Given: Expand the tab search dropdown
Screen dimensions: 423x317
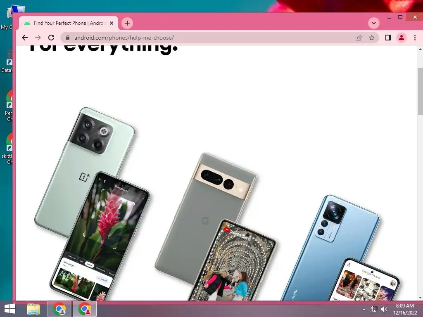Looking at the screenshot, I should 373,23.
